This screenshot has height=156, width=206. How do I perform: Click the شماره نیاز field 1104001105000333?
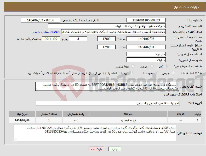(146, 20)
